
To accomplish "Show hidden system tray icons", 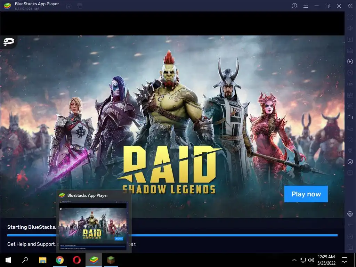I will (294, 260).
